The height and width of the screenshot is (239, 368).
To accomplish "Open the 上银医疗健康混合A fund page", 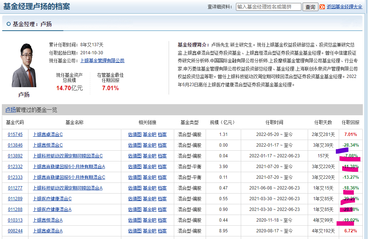I will 52,209.
